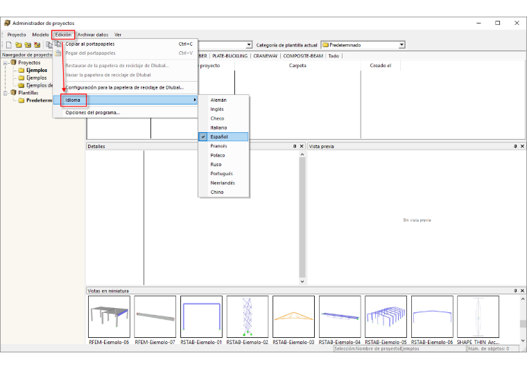527x369 pixels.
Task: Open RFEM-Ejemplo-06 thumbnail
Action: coord(109,316)
